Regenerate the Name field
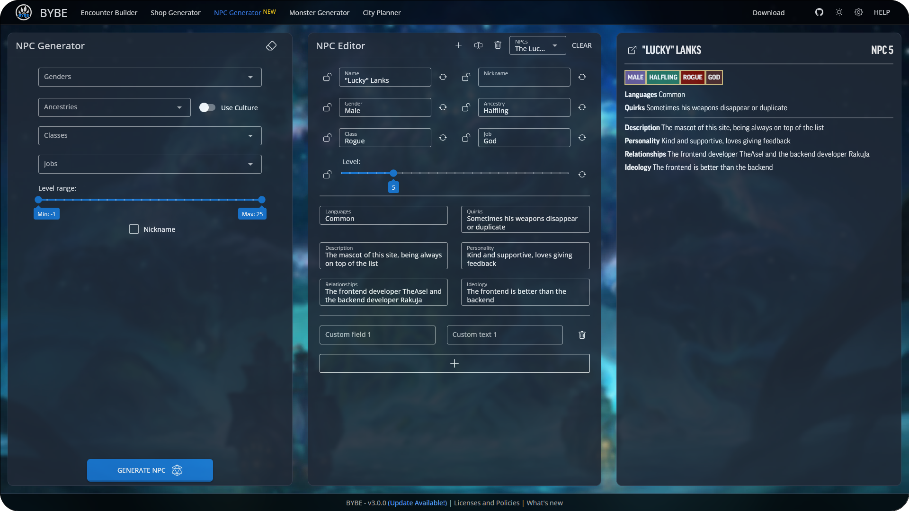This screenshot has height=511, width=909. (443, 77)
